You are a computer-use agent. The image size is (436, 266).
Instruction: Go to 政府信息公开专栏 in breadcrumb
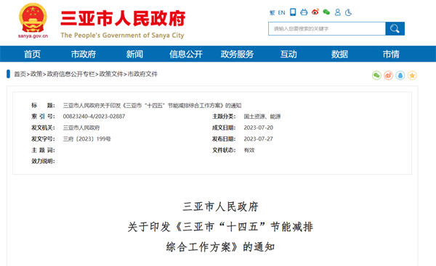[x=70, y=74]
